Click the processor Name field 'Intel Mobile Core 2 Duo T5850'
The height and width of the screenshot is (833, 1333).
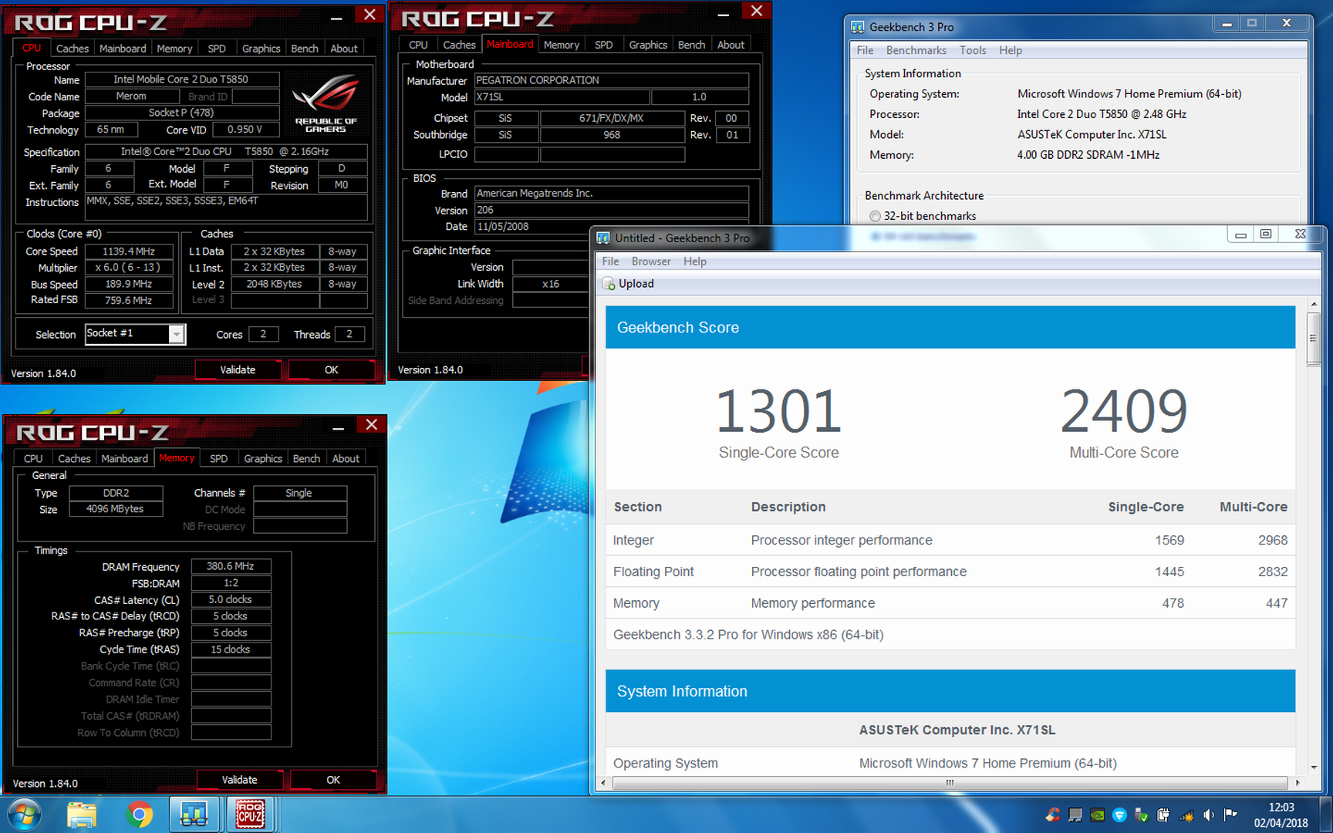181,79
